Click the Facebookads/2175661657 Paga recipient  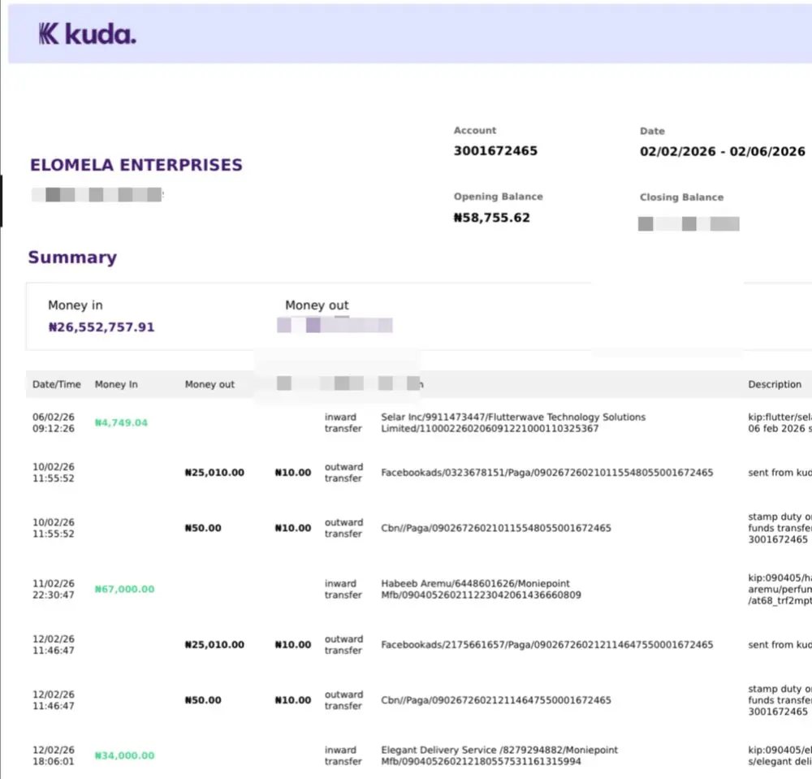(546, 644)
